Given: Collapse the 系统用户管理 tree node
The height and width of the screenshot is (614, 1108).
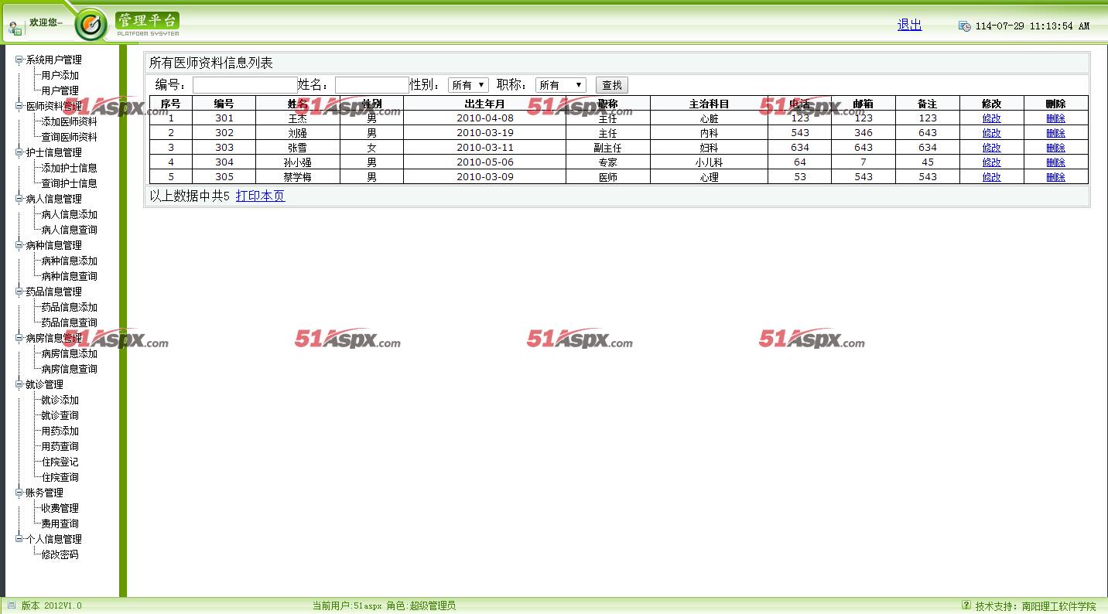Looking at the screenshot, I should point(19,60).
